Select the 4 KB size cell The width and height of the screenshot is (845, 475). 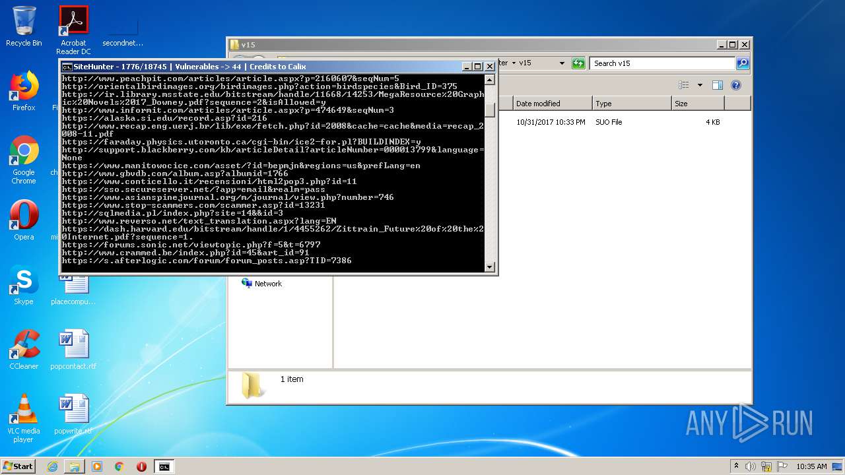tap(712, 122)
